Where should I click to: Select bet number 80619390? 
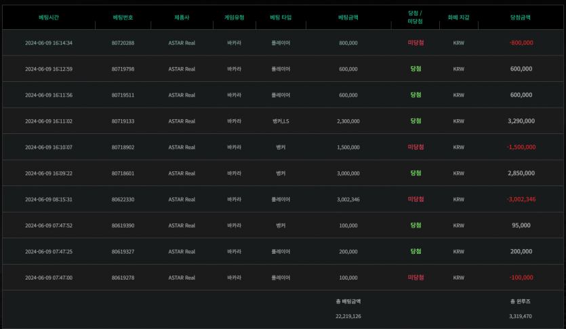tap(123, 225)
